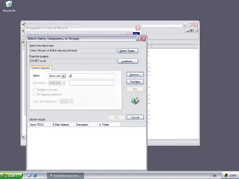Close the Active Directory Users and Computers window
Screen dimensions: 239x179
point(196,24)
